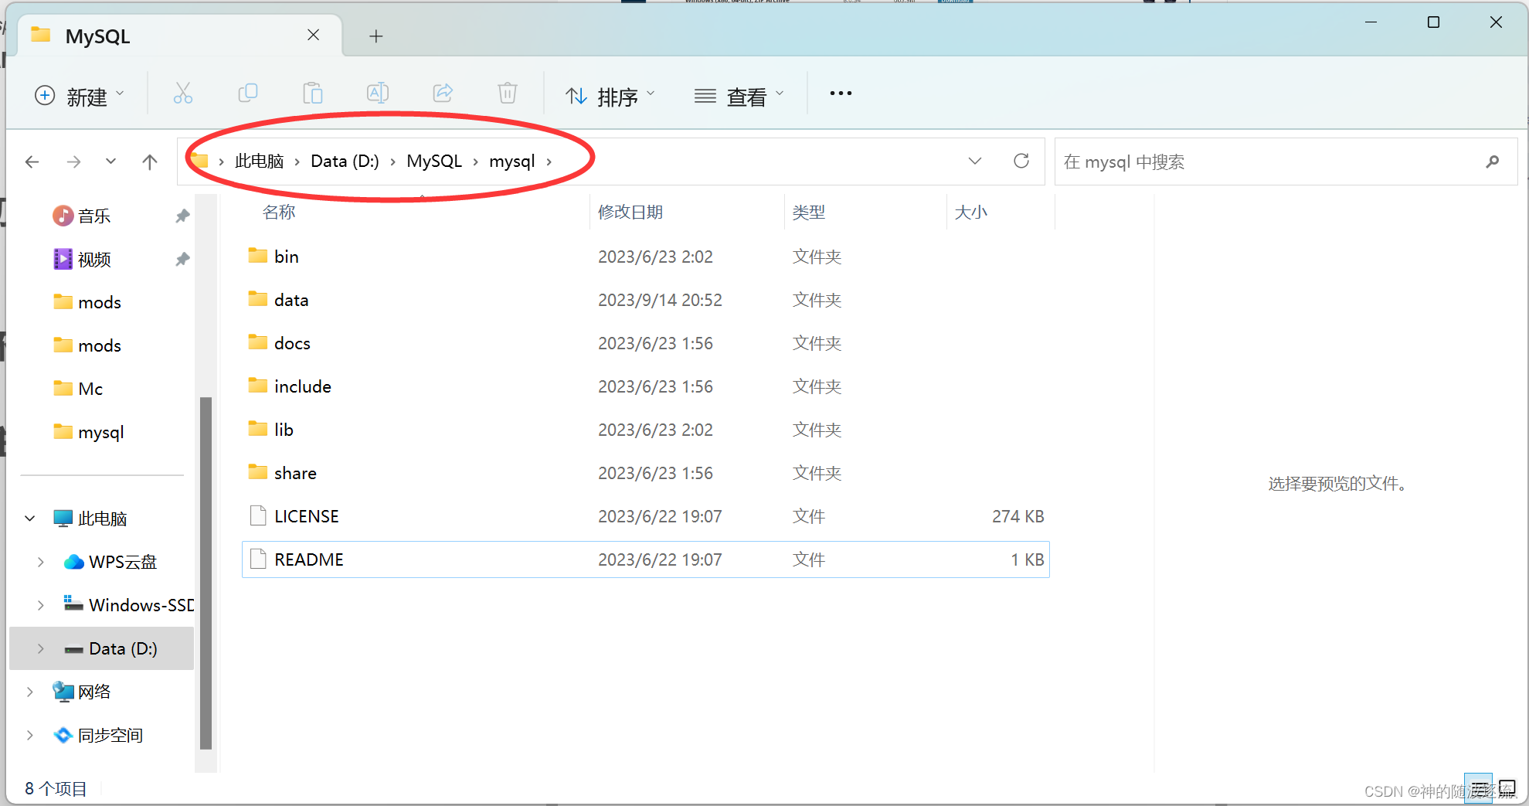The width and height of the screenshot is (1529, 806).
Task: Click 此电脑 in the address breadcrumb
Action: [259, 161]
